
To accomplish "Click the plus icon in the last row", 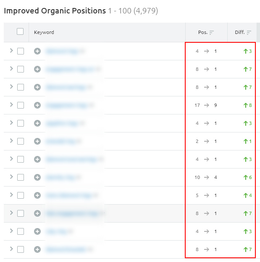I will coord(37,249).
